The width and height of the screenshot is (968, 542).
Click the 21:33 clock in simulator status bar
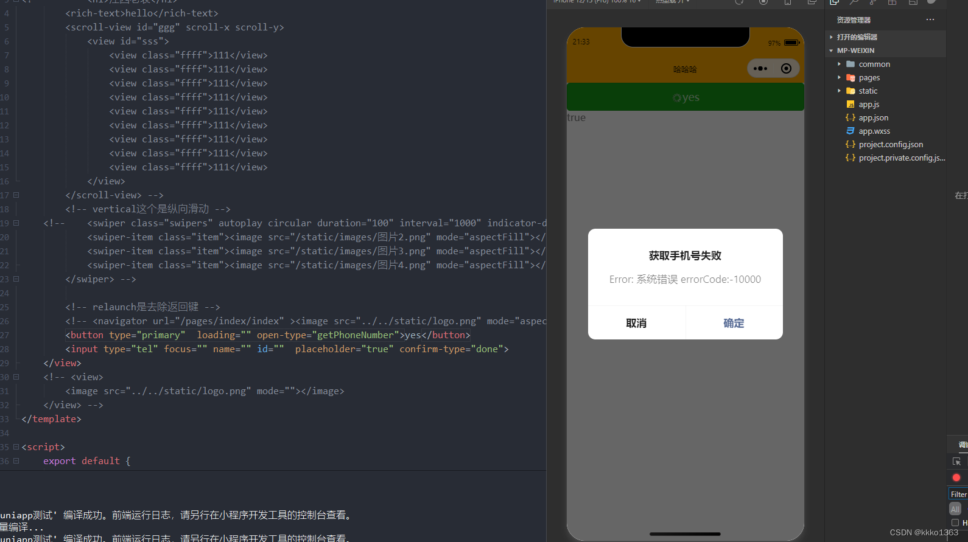(581, 42)
